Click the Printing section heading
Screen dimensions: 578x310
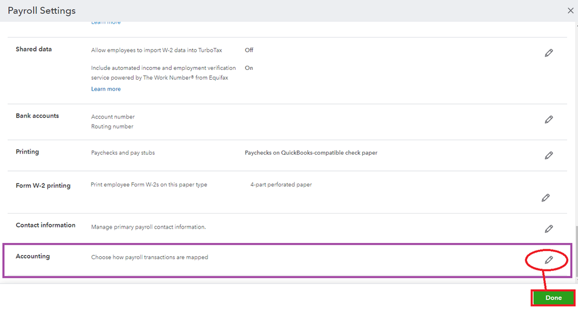(27, 152)
